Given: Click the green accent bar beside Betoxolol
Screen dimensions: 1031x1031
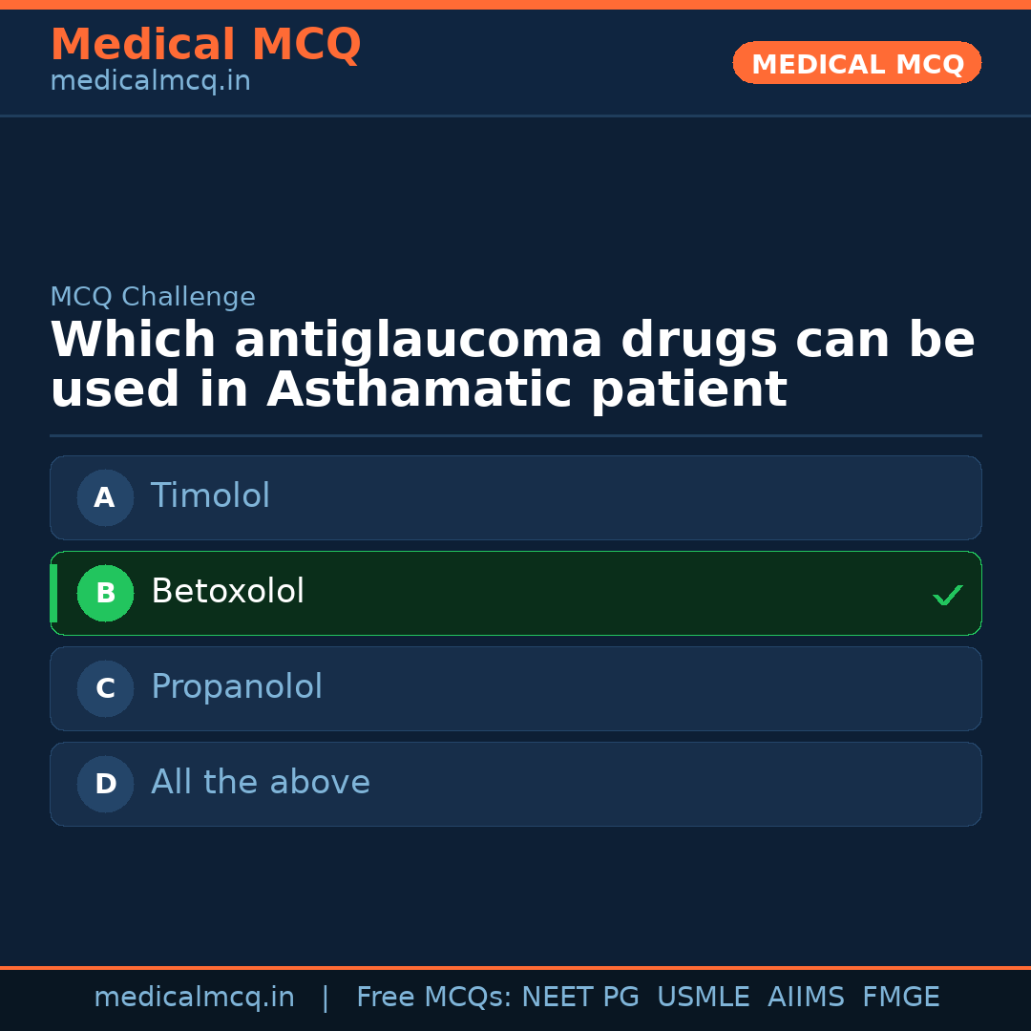Looking at the screenshot, I should pyautogui.click(x=53, y=593).
